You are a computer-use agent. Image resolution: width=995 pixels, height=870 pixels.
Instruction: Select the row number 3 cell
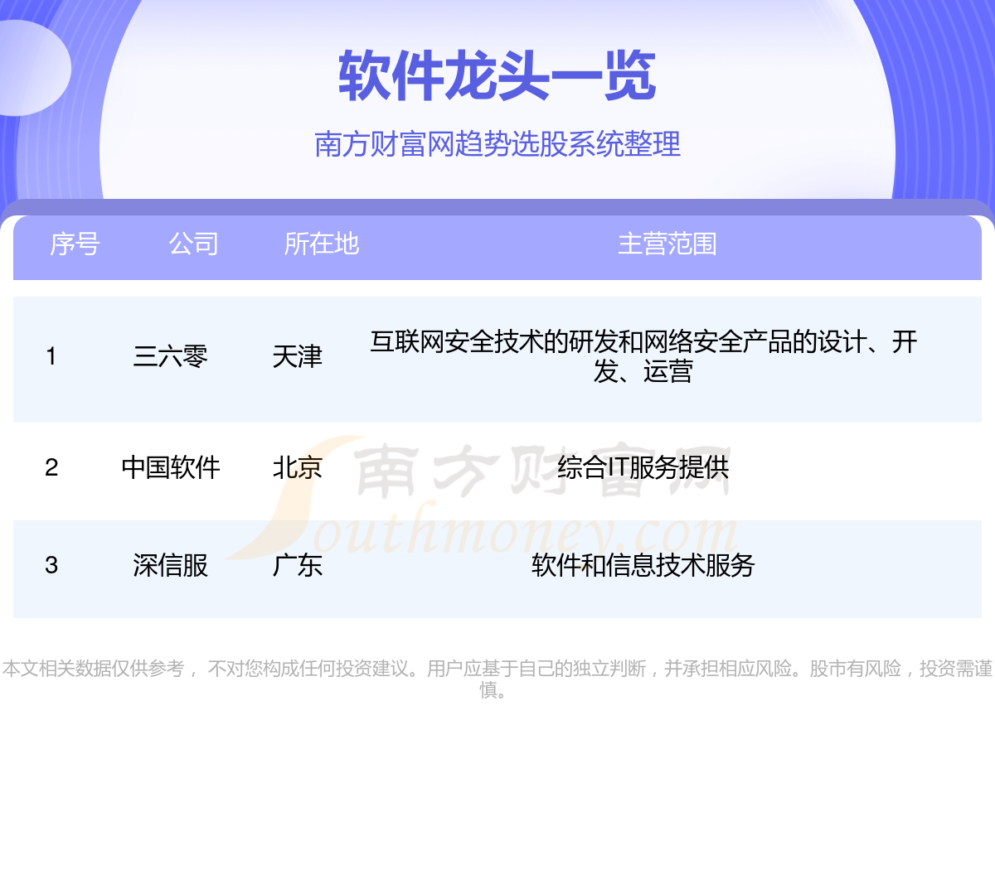(51, 565)
